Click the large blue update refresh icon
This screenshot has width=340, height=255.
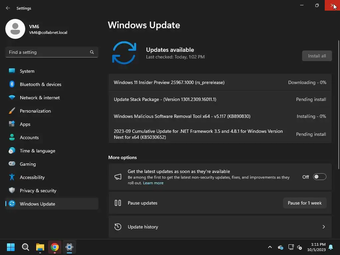pyautogui.click(x=124, y=53)
